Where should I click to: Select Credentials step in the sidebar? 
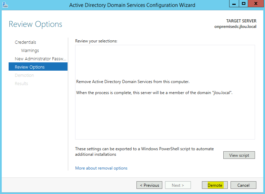click(26, 42)
